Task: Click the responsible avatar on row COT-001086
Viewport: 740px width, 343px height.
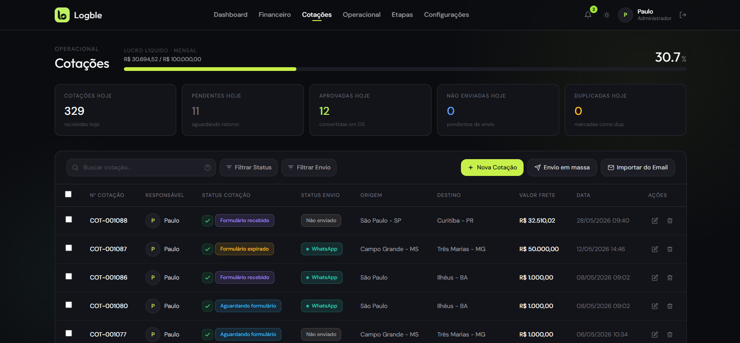Action: 153,278
